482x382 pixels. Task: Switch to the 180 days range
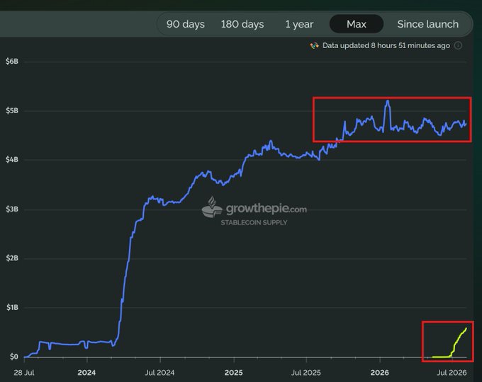click(x=242, y=24)
